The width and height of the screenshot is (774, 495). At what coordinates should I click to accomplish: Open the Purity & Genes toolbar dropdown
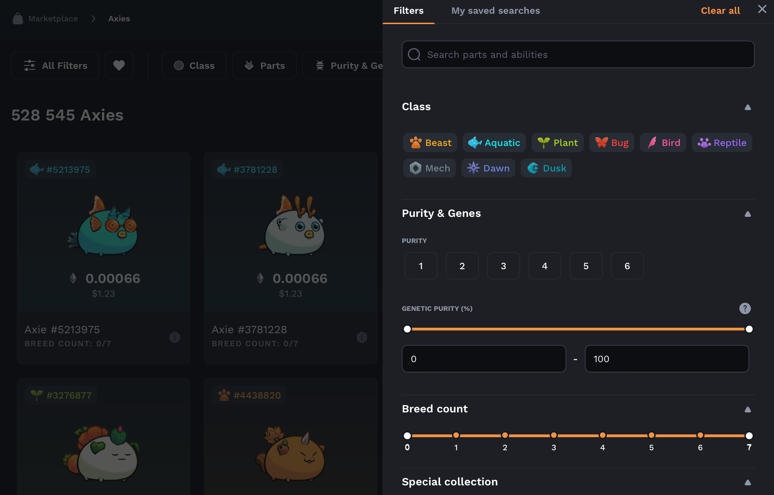(x=343, y=65)
